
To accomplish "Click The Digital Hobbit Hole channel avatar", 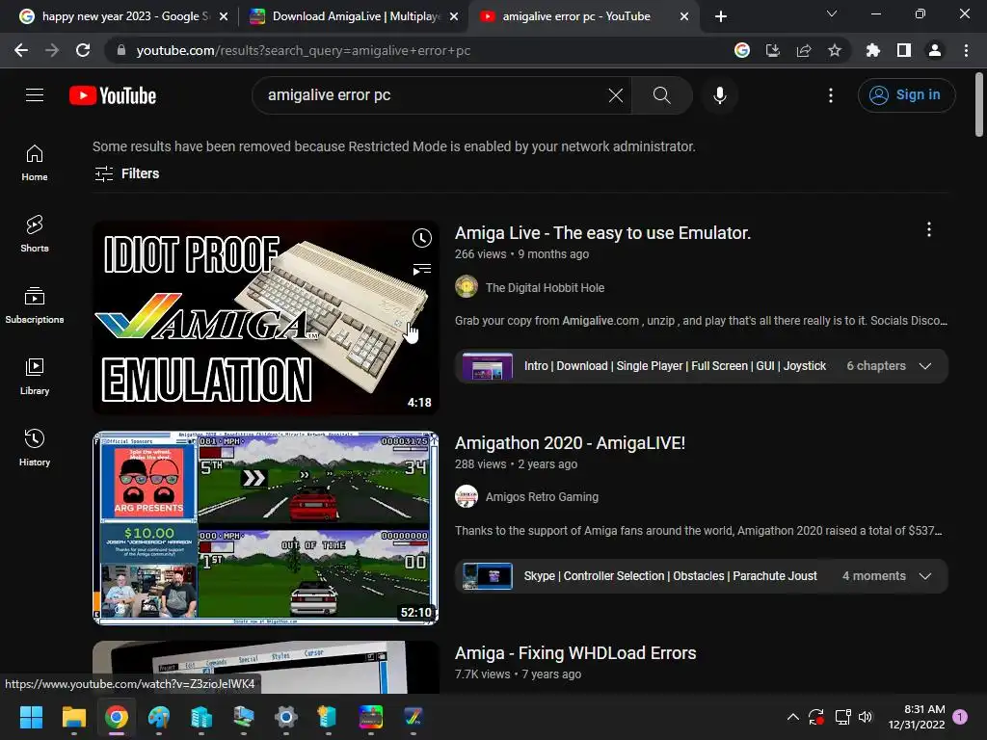I will point(467,287).
